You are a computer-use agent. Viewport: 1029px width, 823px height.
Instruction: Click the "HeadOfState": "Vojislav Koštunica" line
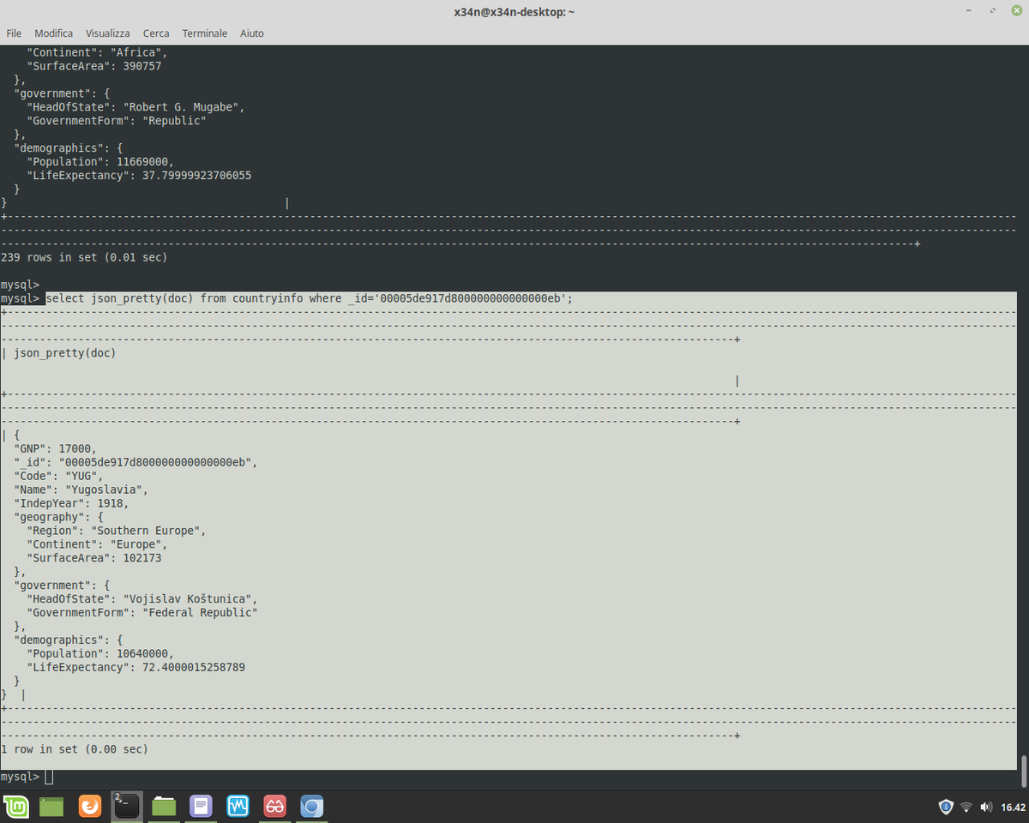click(x=141, y=599)
